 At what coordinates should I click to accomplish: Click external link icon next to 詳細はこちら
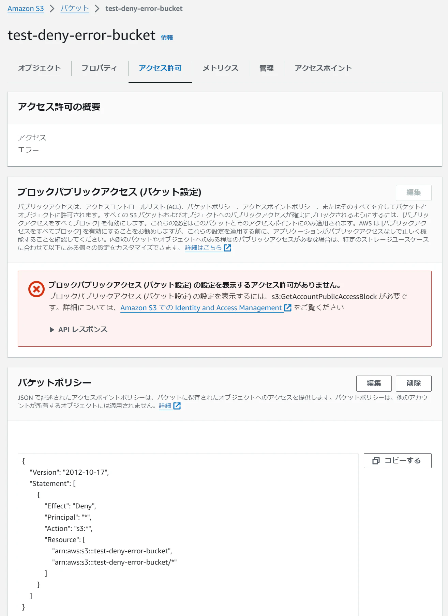pyautogui.click(x=227, y=248)
